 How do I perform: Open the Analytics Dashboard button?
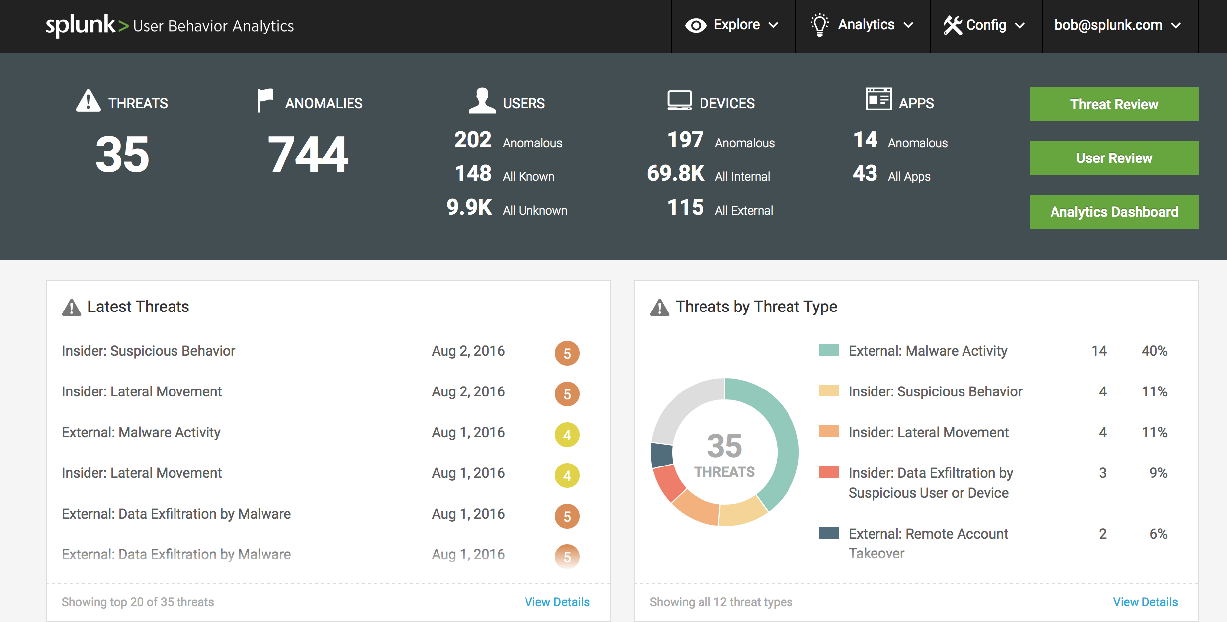1114,212
